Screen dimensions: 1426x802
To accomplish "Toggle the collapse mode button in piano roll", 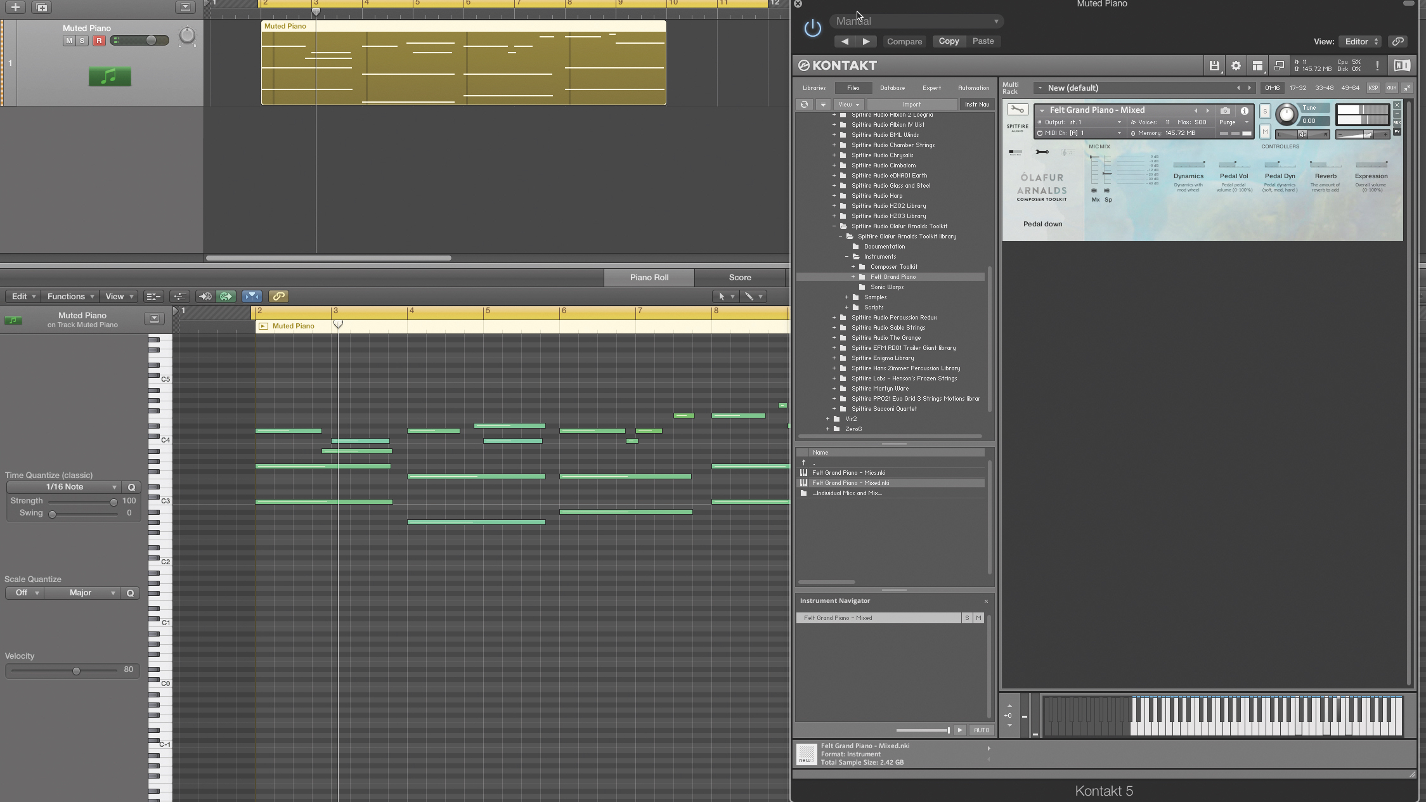I will pos(153,296).
